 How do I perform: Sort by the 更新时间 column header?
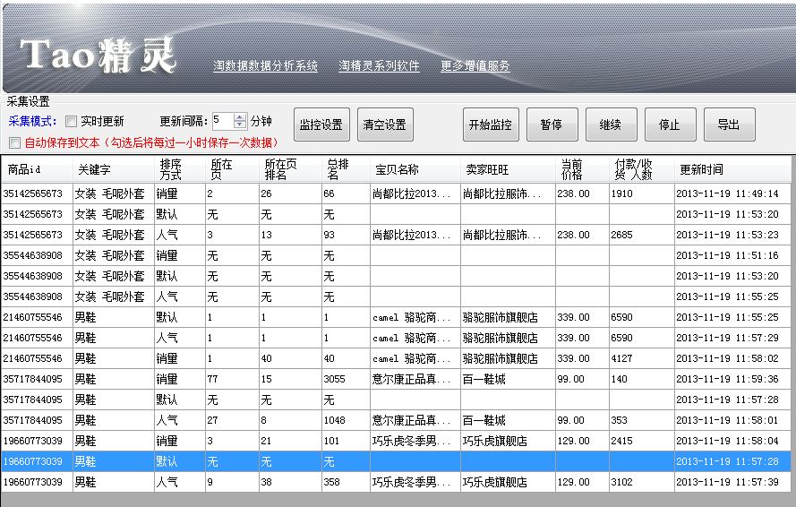point(702,169)
